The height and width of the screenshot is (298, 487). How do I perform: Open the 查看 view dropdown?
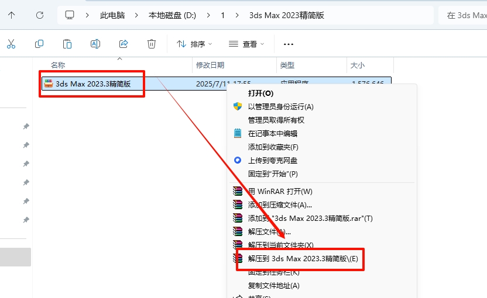(246, 44)
